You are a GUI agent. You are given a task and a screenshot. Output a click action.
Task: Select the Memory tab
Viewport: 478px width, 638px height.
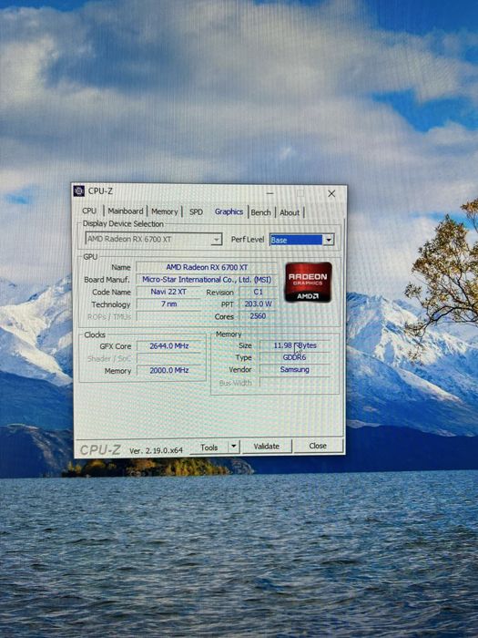coord(165,211)
